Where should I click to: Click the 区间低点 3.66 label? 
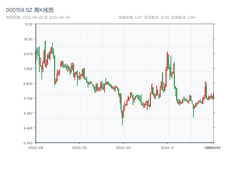tap(183, 18)
